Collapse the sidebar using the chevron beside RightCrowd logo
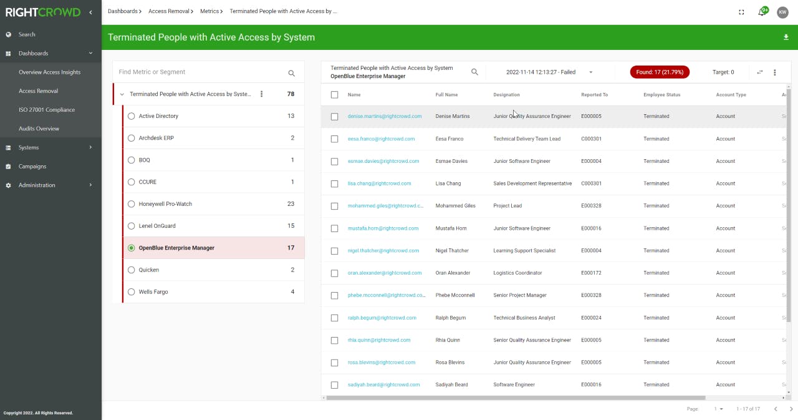 click(90, 11)
